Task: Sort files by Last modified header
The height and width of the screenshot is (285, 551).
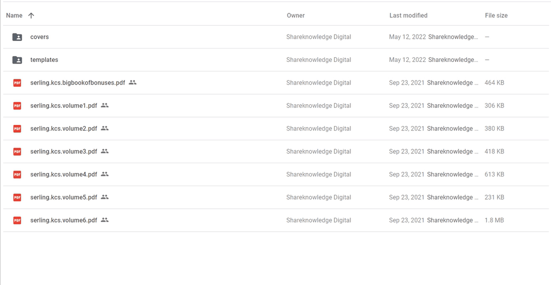Action: coord(408,15)
